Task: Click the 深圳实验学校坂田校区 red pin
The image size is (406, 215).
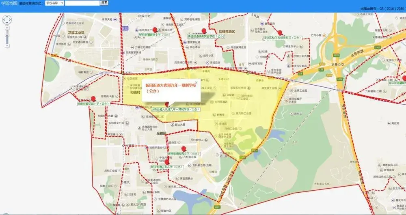Action: tap(280, 33)
